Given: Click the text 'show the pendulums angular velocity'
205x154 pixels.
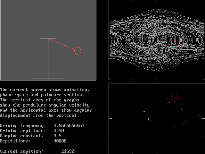Looking at the screenshot, I should (x=45, y=105).
